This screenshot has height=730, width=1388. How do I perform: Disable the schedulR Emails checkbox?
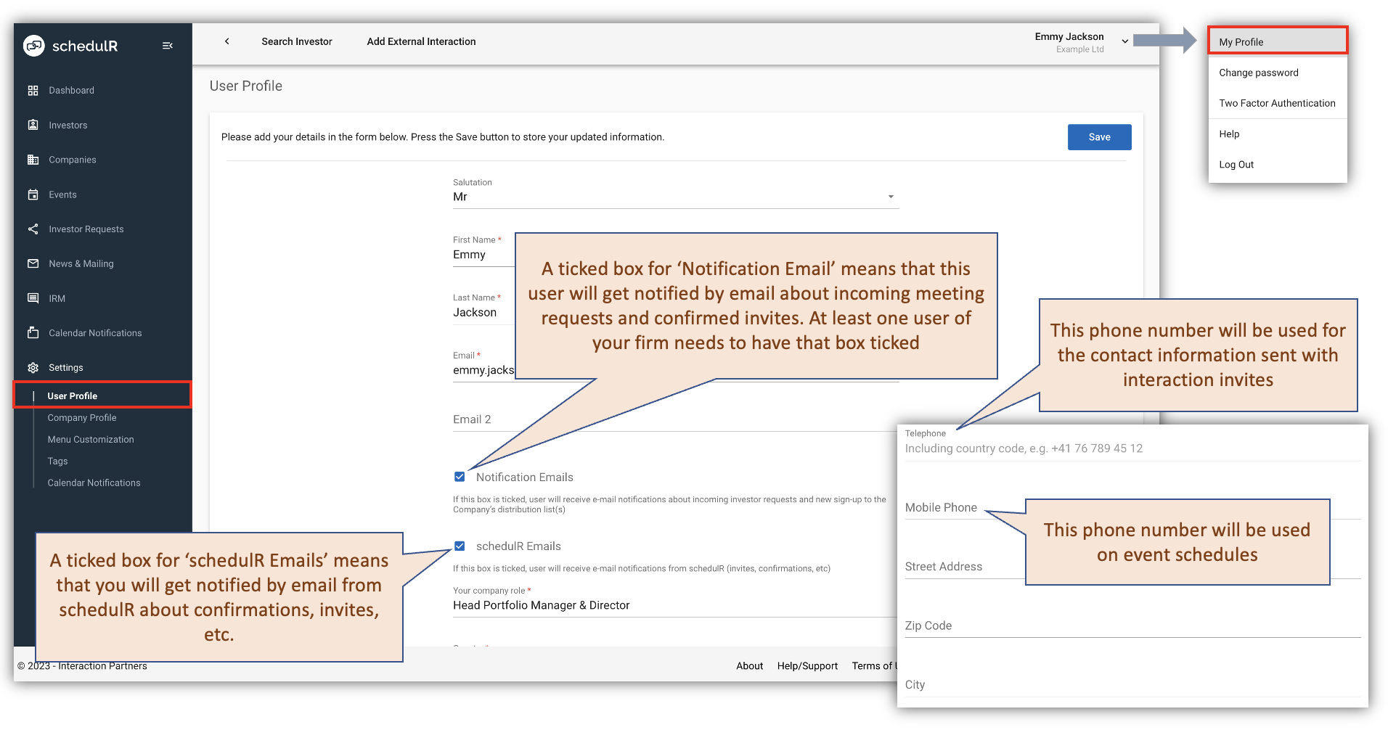(x=460, y=546)
